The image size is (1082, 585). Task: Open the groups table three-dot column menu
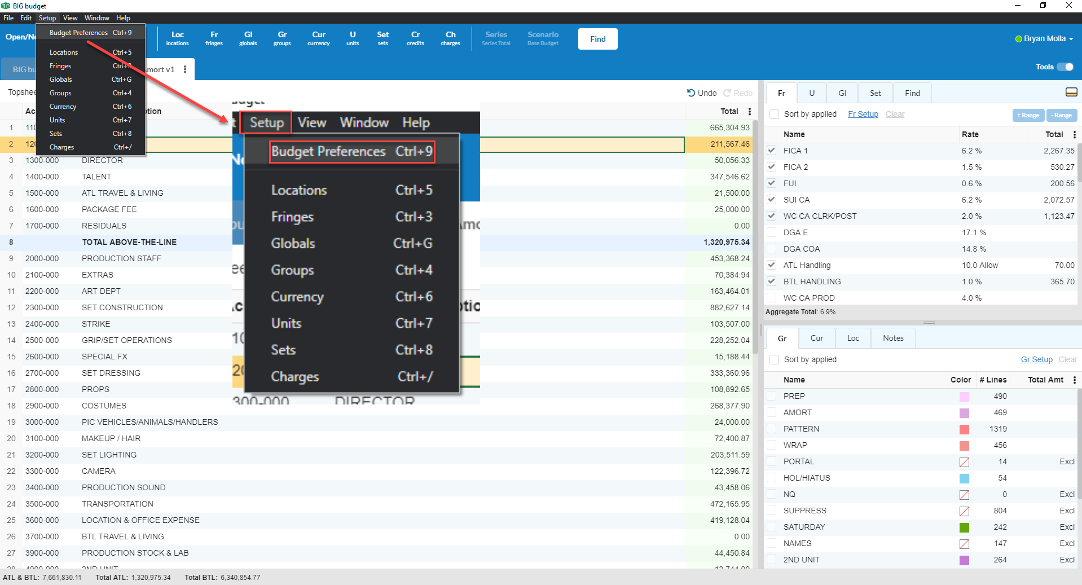point(1074,380)
